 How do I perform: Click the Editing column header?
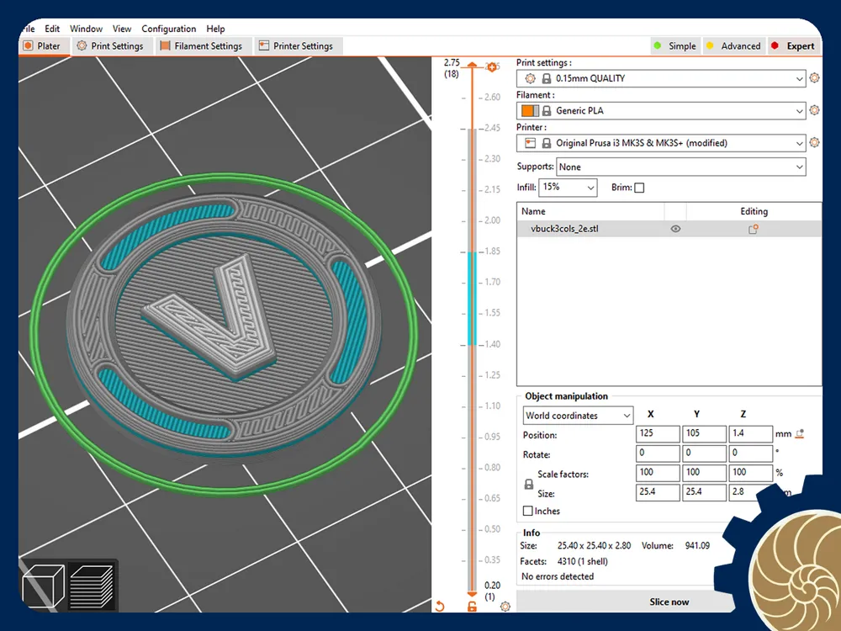tap(754, 211)
